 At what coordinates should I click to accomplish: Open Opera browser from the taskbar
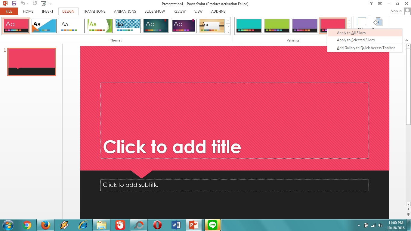click(157, 225)
